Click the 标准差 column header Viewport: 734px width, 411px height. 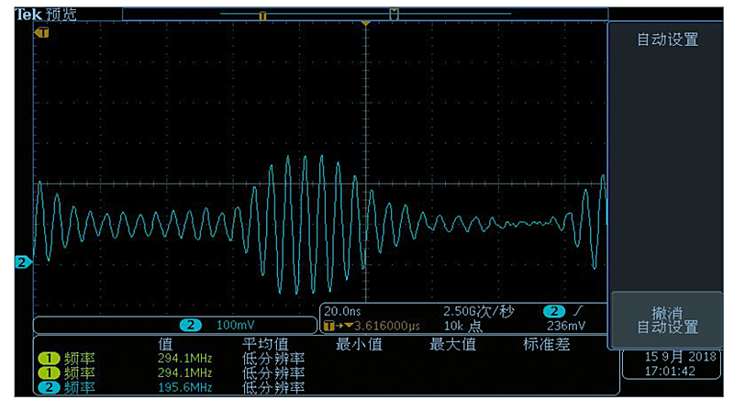pyautogui.click(x=546, y=344)
